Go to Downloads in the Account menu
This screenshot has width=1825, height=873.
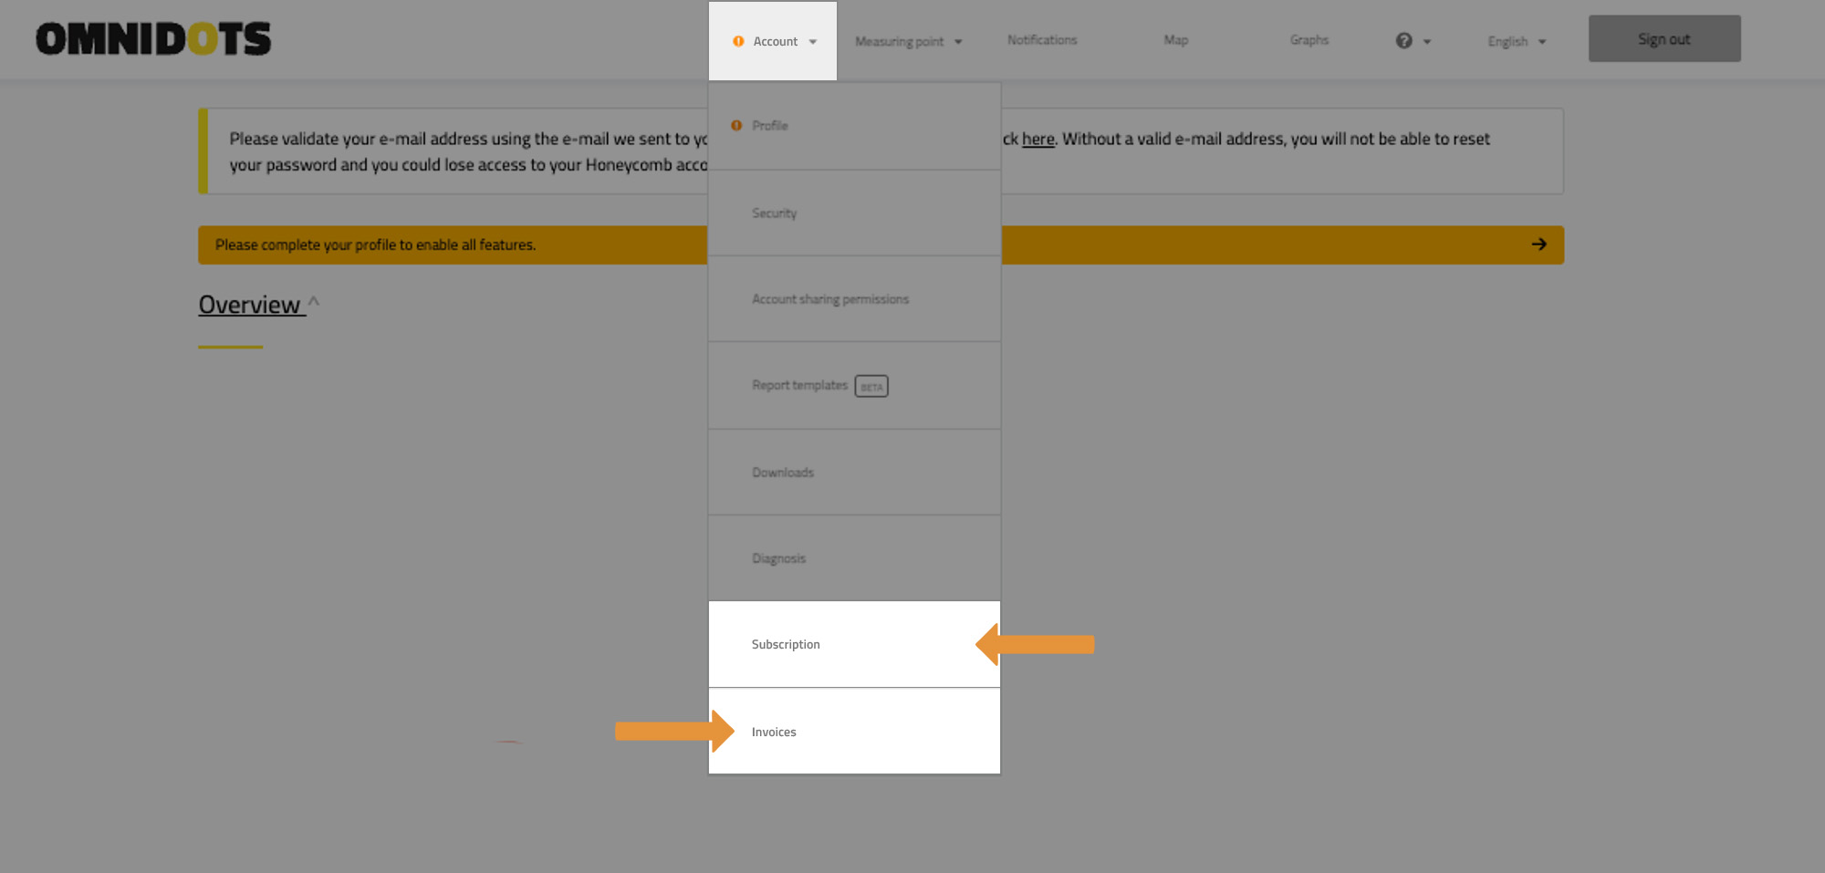(x=782, y=473)
